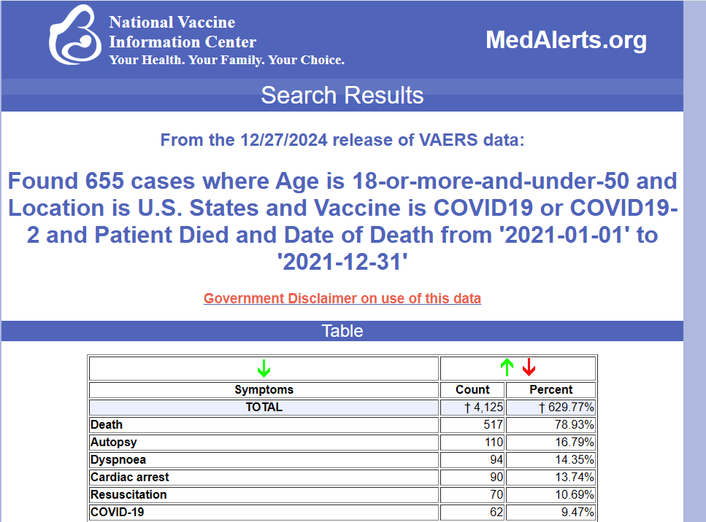Sort counts descending with red down arrow
This screenshot has height=522, width=706.
point(529,367)
